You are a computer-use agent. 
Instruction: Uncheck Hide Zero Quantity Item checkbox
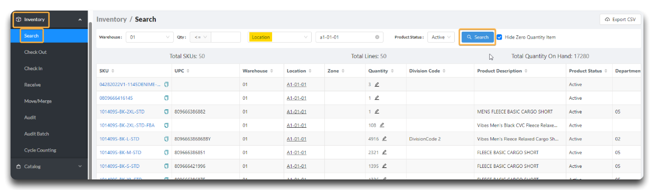coord(499,37)
